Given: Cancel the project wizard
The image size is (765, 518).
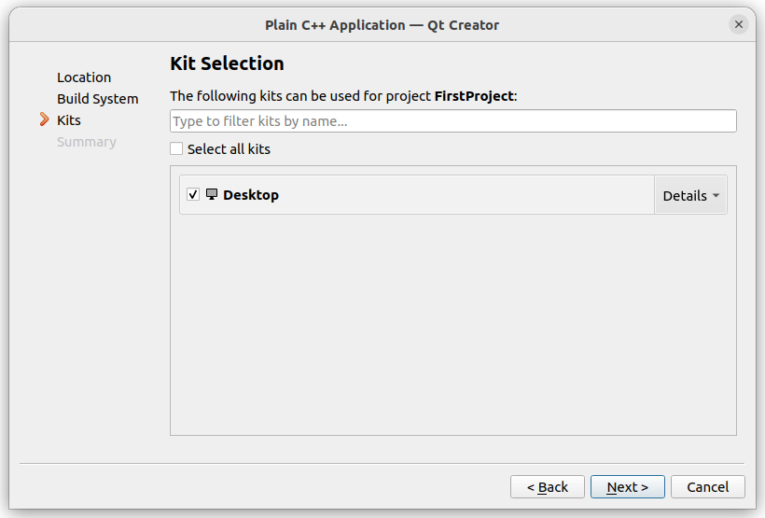Looking at the screenshot, I should pos(708,487).
